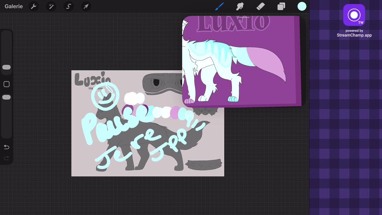Image resolution: width=382 pixels, height=215 pixels.
Task: Tap the square modify button in sidebar
Action: coord(7,84)
